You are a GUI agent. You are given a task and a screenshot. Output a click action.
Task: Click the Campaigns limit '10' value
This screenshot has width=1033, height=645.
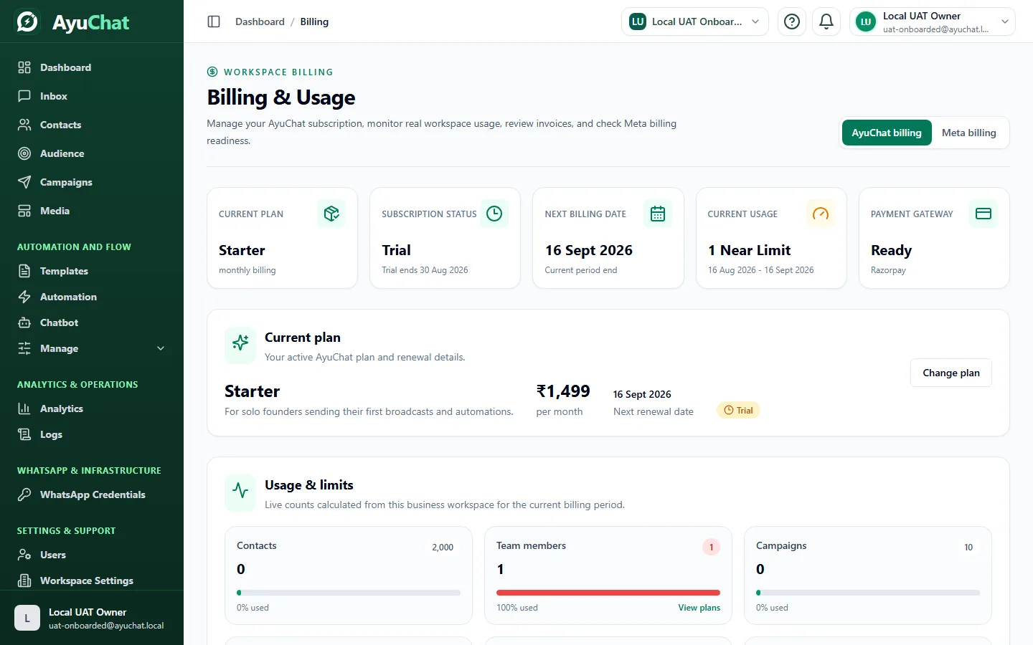[x=968, y=548]
